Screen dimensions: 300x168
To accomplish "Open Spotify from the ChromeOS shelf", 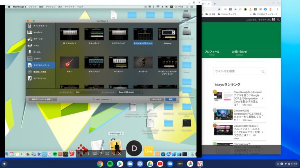I will click(x=110, y=164).
